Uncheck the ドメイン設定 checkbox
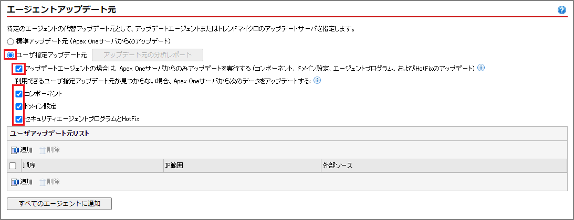The width and height of the screenshot is (574, 220). [19, 106]
